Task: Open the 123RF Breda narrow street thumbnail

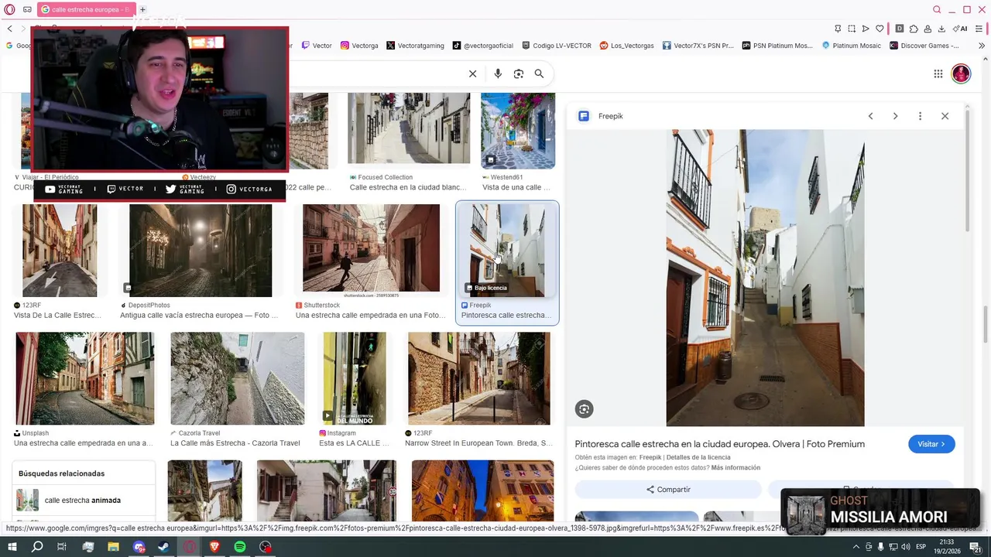Action: point(479,378)
